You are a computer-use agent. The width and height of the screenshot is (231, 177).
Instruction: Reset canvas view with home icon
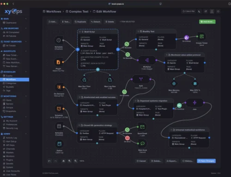63,161
